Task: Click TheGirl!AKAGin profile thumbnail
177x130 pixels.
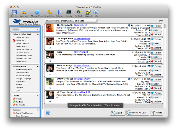Action: [50, 28]
